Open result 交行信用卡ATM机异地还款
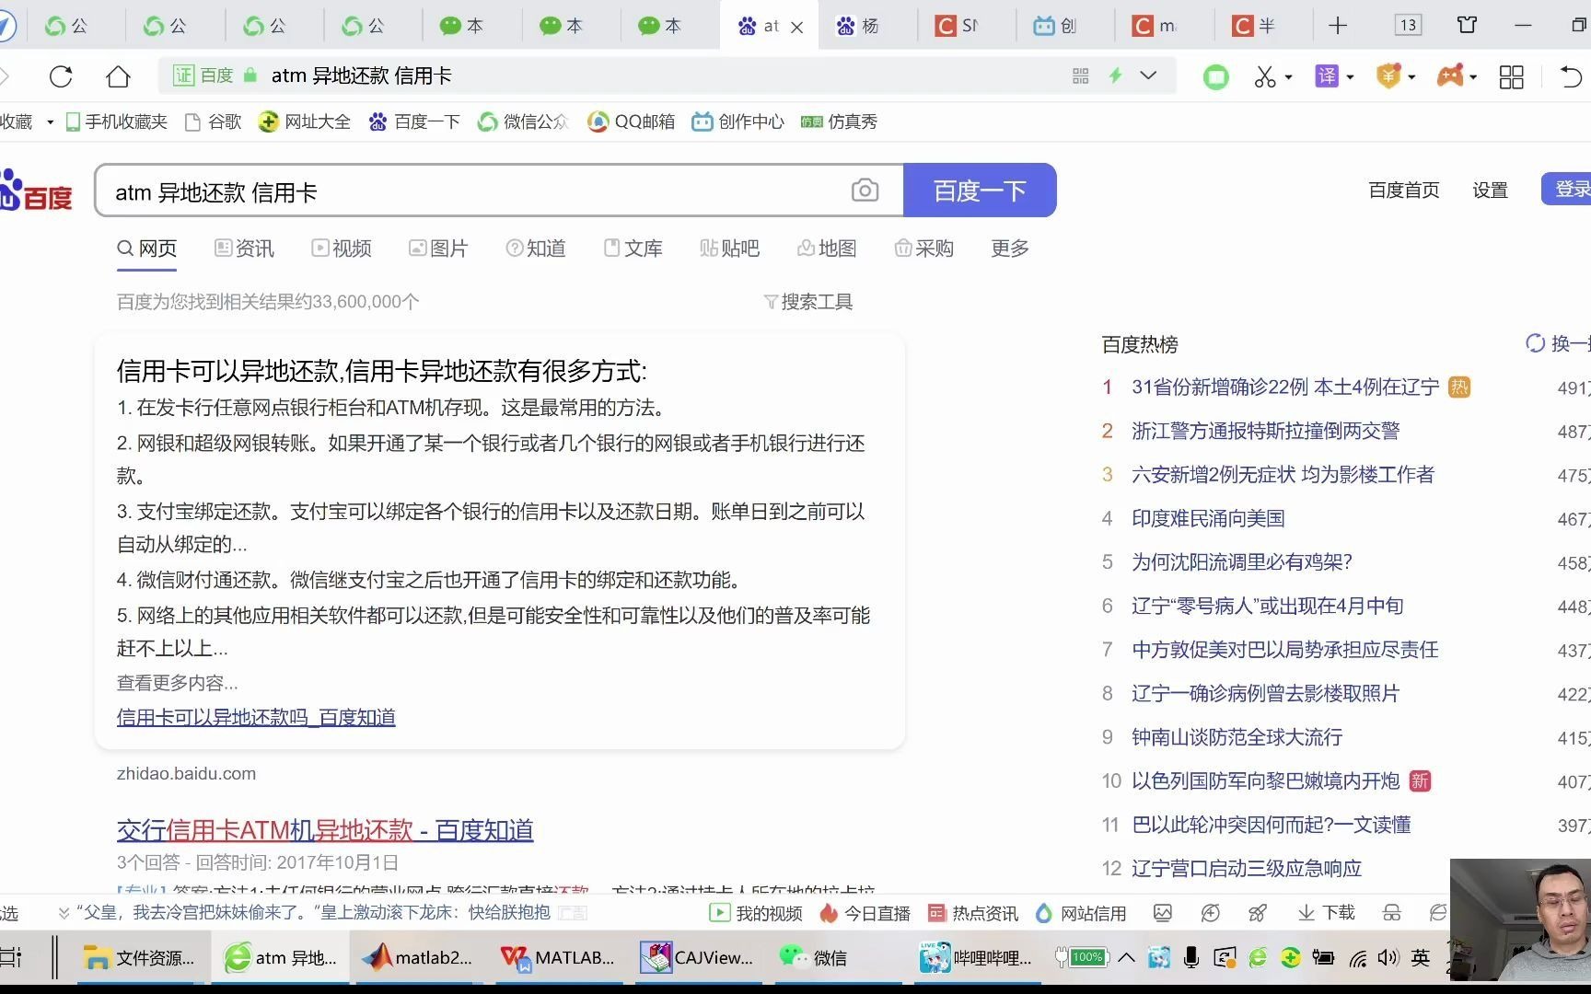The width and height of the screenshot is (1591, 994). click(325, 830)
